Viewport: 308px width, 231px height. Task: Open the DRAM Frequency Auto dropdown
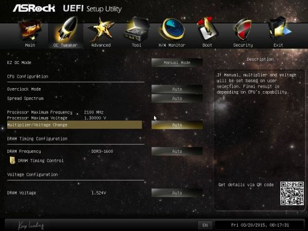(177, 152)
